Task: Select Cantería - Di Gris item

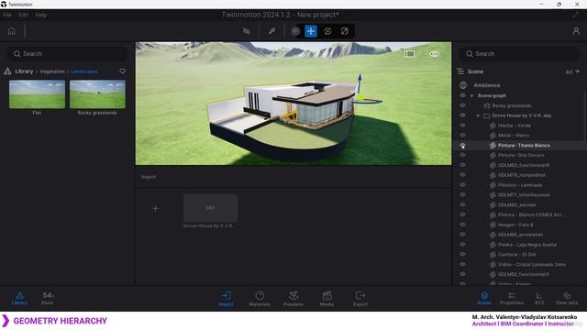Action: click(516, 255)
